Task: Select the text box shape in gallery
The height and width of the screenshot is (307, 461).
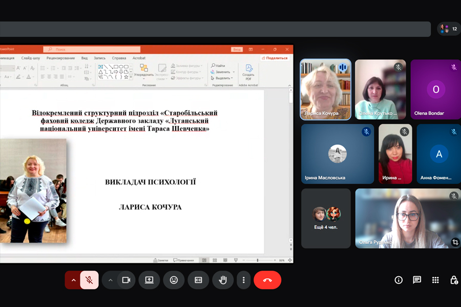Action: [100, 67]
